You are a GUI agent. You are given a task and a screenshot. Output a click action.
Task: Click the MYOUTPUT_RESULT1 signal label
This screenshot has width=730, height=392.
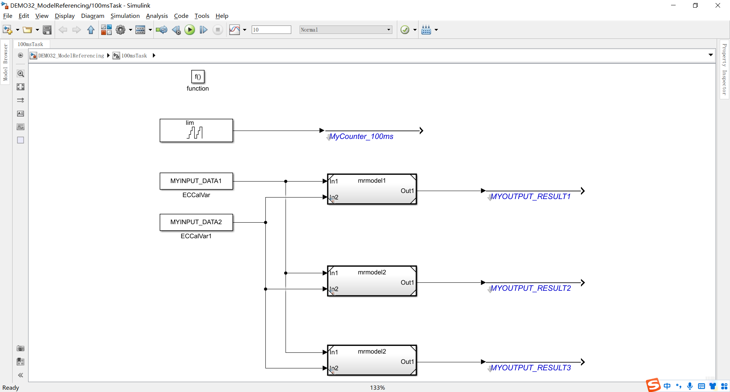click(530, 196)
